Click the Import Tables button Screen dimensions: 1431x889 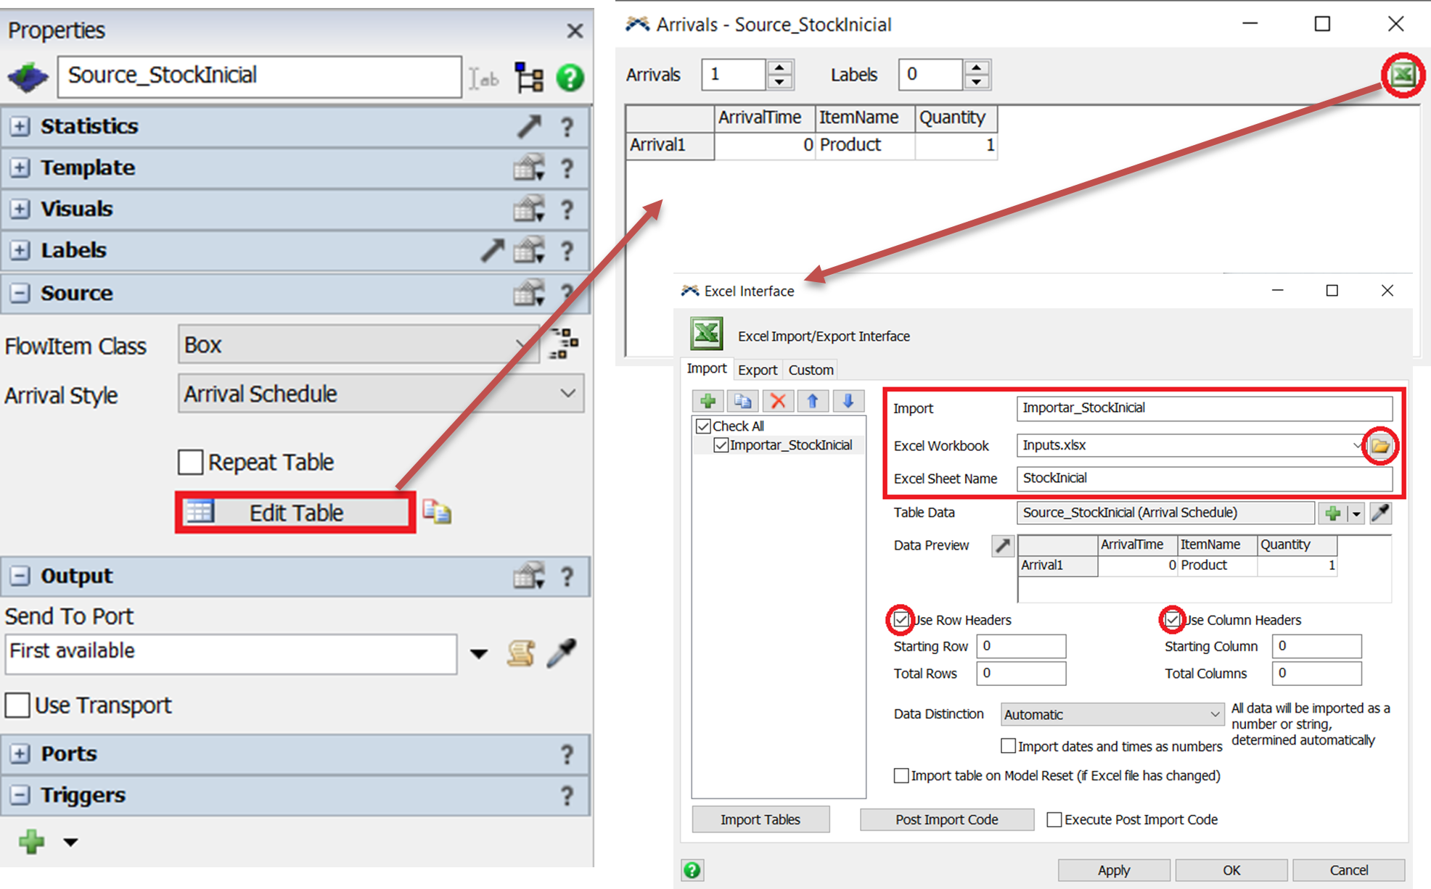[760, 819]
